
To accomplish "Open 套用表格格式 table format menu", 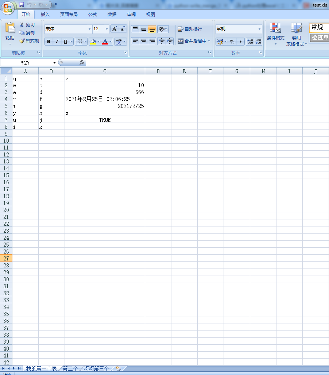I will (297, 34).
